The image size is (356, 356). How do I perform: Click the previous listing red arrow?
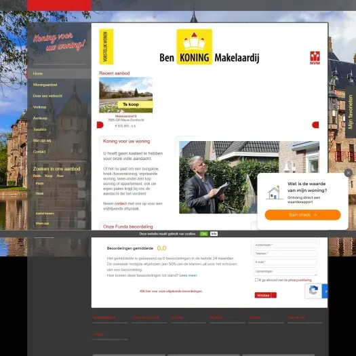[100, 125]
